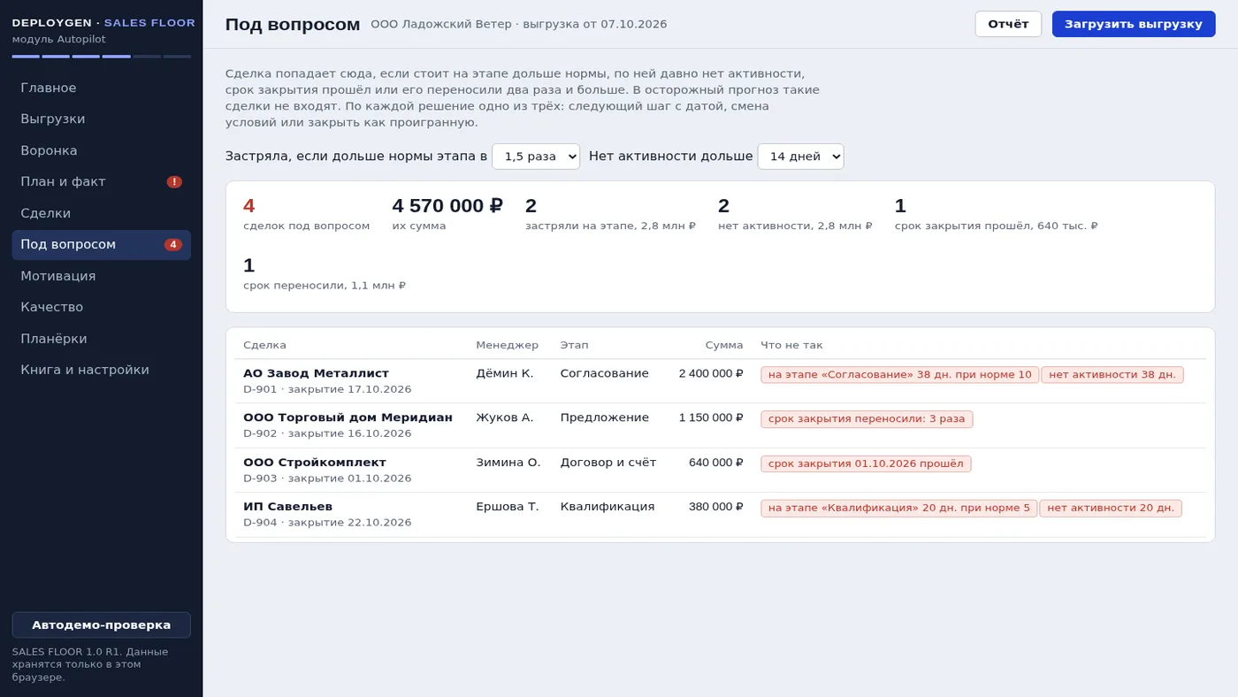The width and height of the screenshot is (1238, 697).
Task: Click the «Что не так» column header
Action: [791, 345]
